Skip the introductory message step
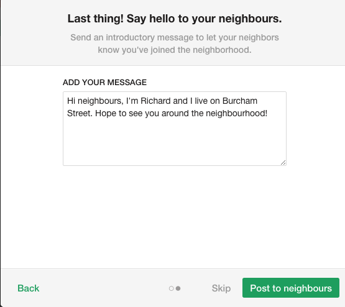 point(221,288)
